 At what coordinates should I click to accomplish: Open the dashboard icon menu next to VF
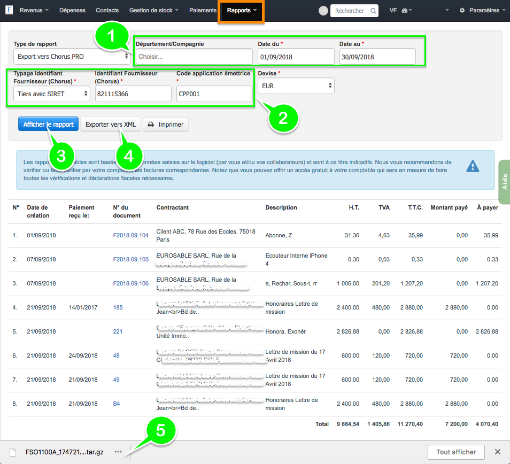[407, 11]
